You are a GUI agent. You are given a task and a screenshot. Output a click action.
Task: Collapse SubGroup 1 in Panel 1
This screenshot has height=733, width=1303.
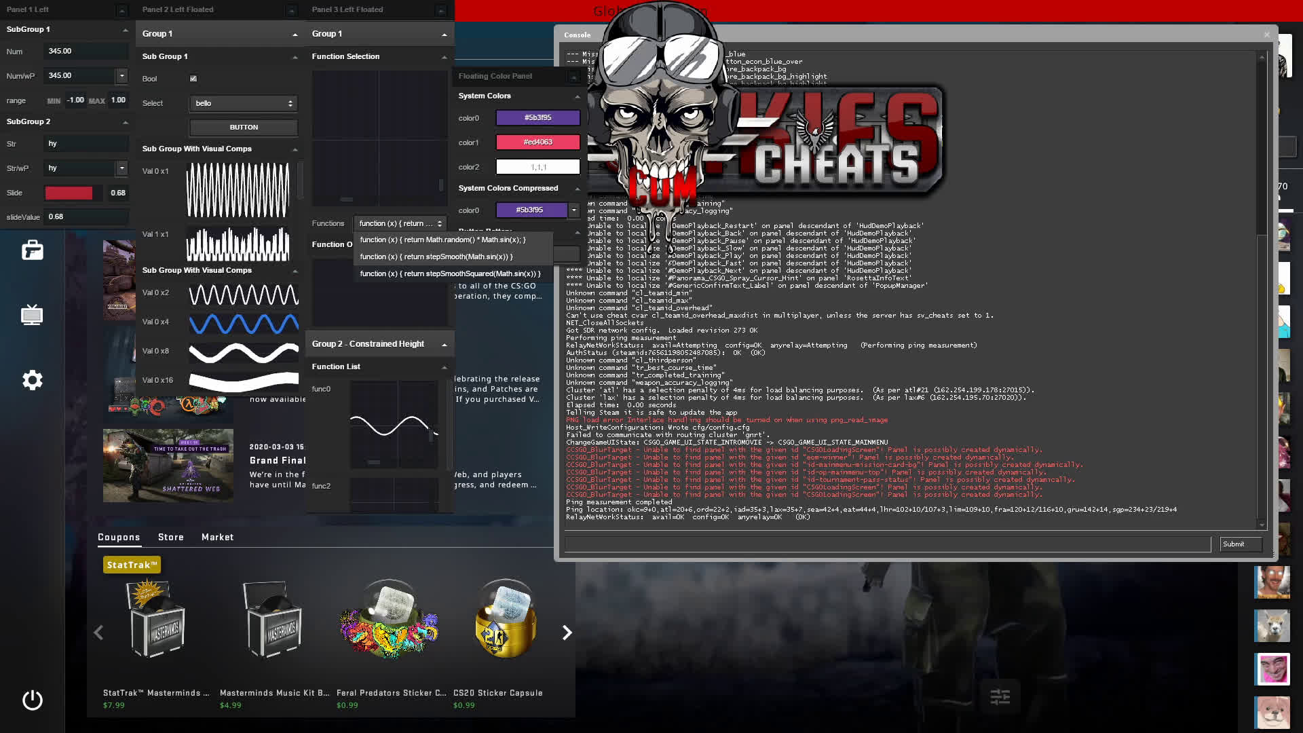click(x=125, y=30)
